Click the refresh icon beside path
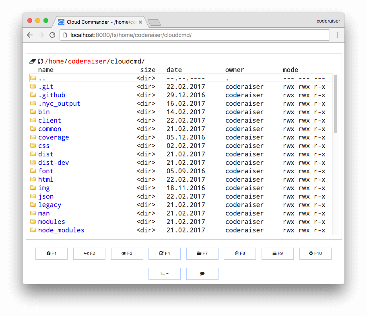Screen dimensions: 367x316 (x=40, y=62)
